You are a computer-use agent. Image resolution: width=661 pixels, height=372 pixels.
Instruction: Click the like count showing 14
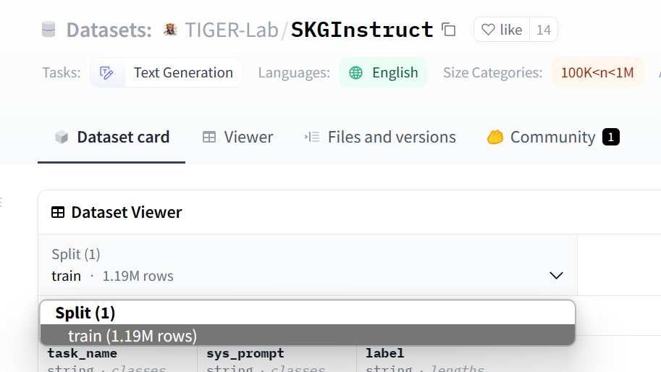point(543,30)
